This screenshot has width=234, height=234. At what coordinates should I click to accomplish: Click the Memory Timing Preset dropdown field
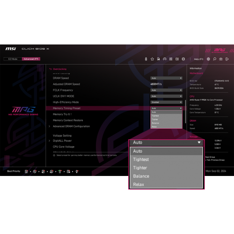pyautogui.click(x=166, y=108)
